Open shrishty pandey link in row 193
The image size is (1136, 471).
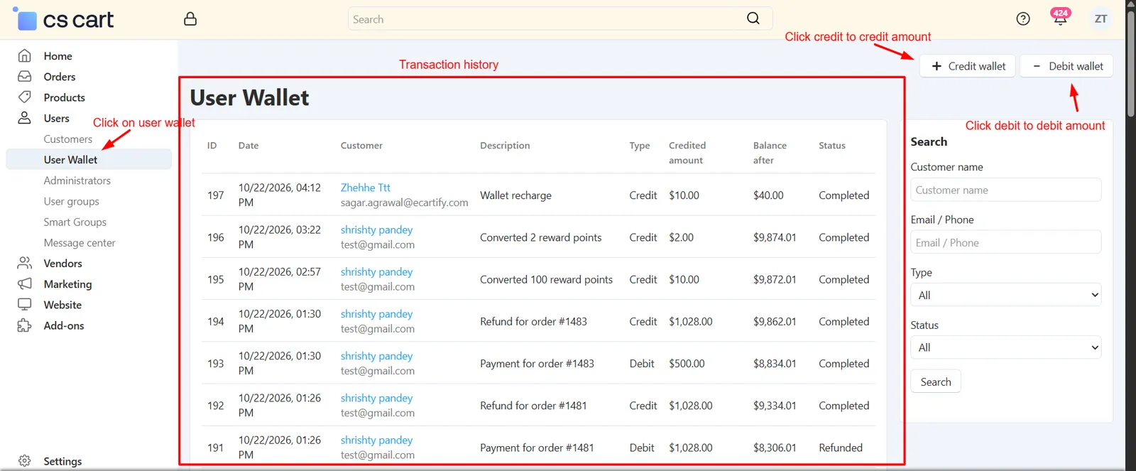[x=376, y=355]
